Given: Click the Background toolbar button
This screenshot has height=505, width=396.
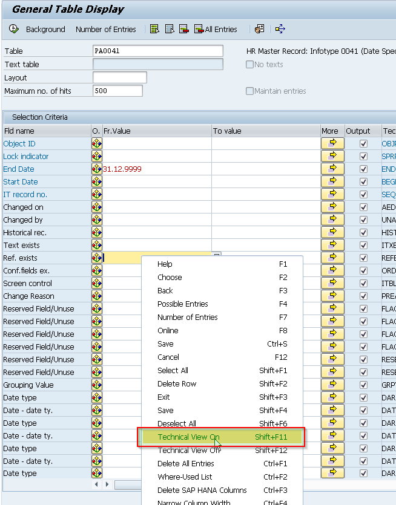Looking at the screenshot, I should coord(45,29).
